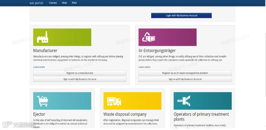Open Learn more link under Manufacturer

pyautogui.click(x=39, y=67)
